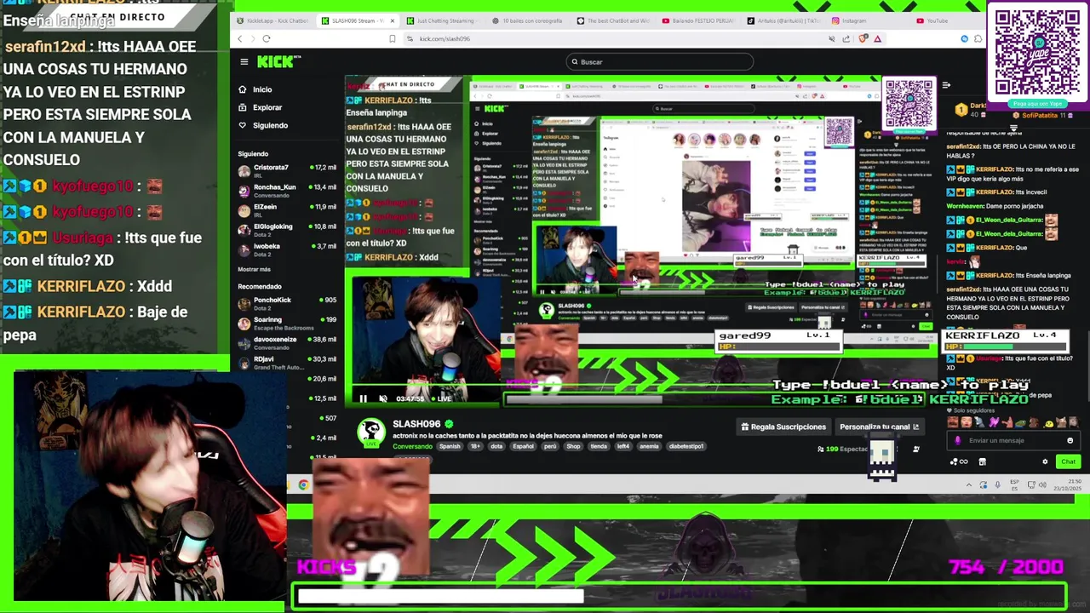Bookmark page via address bar bookmark icon
The width and height of the screenshot is (1090, 613).
coord(392,38)
